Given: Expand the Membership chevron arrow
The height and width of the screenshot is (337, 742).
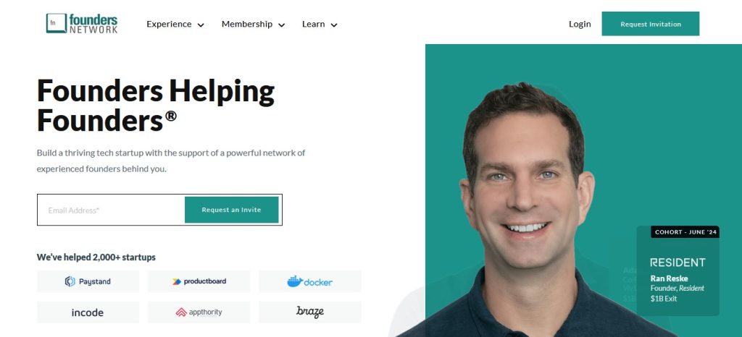Looking at the screenshot, I should 282,25.
